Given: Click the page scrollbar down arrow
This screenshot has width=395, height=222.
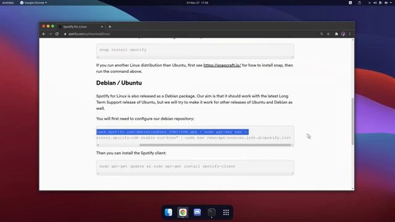Looking at the screenshot, I should click(352, 189).
